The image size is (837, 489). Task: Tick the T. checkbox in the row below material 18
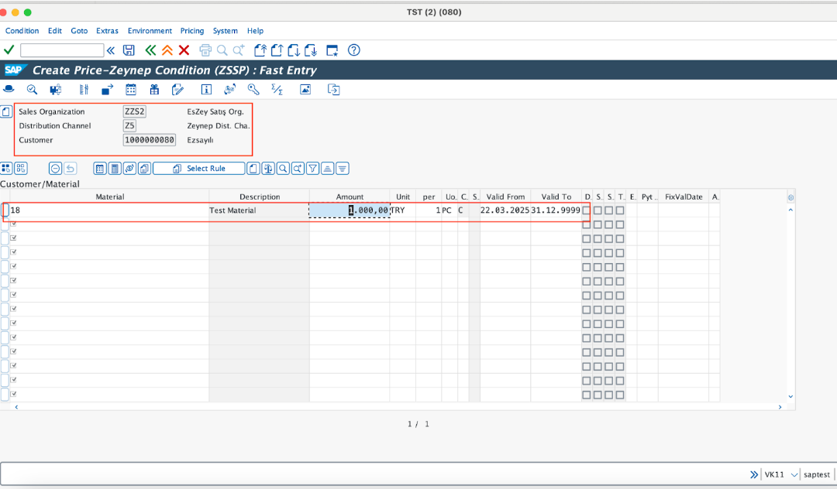[x=620, y=225]
